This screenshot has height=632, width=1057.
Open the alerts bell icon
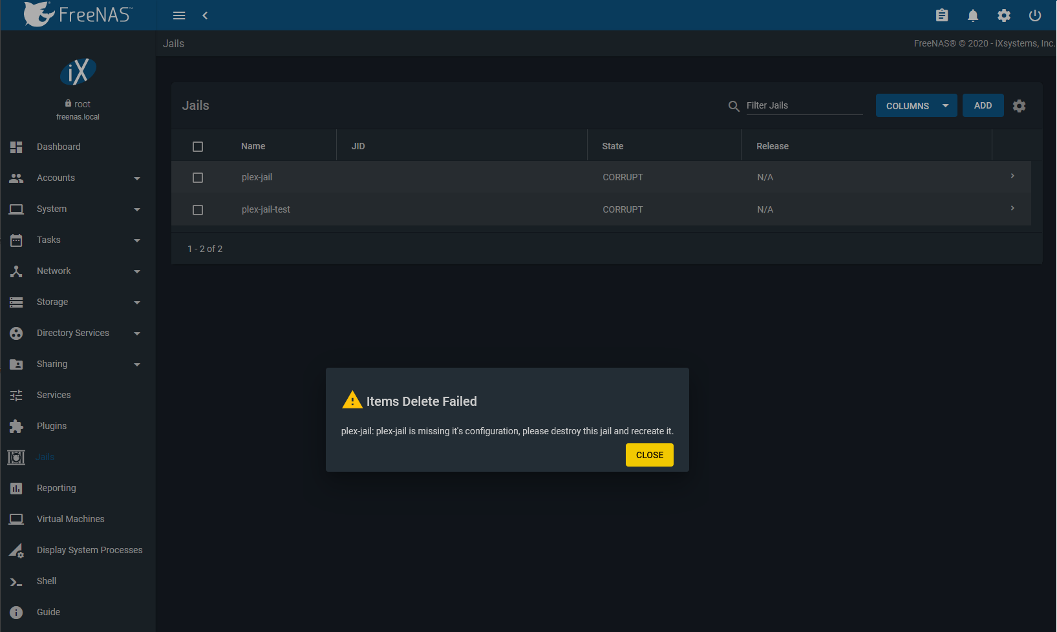point(973,16)
